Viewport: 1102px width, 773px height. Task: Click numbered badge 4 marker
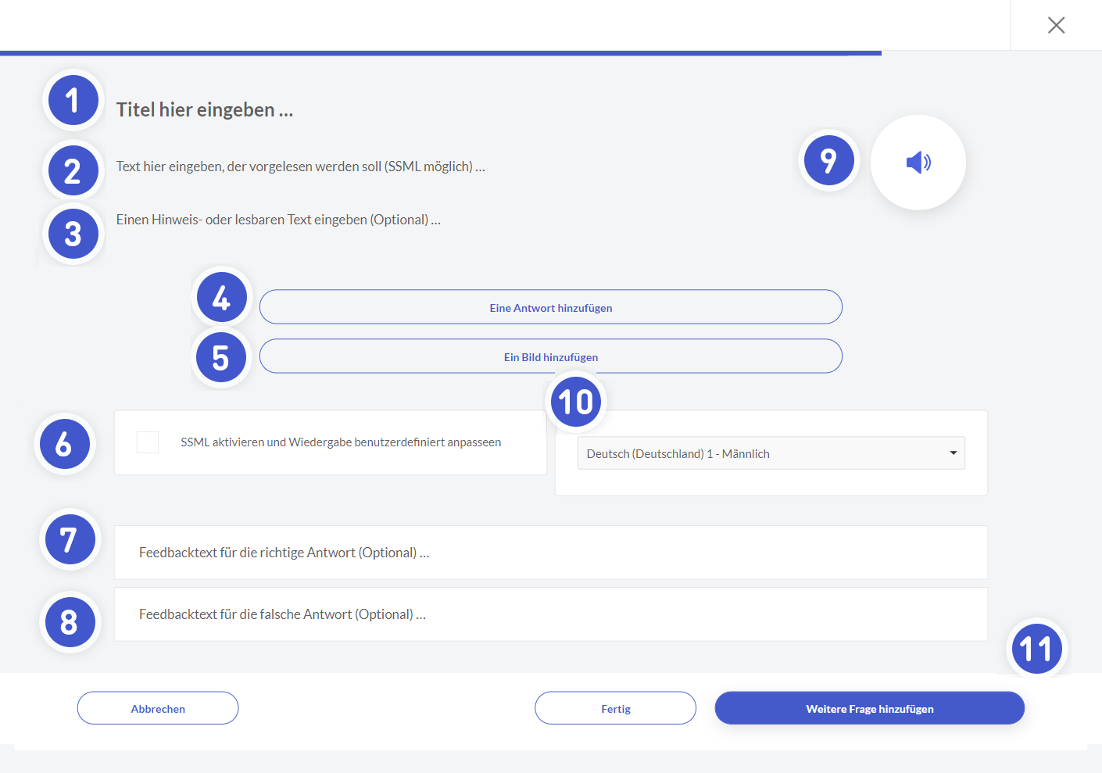(221, 298)
